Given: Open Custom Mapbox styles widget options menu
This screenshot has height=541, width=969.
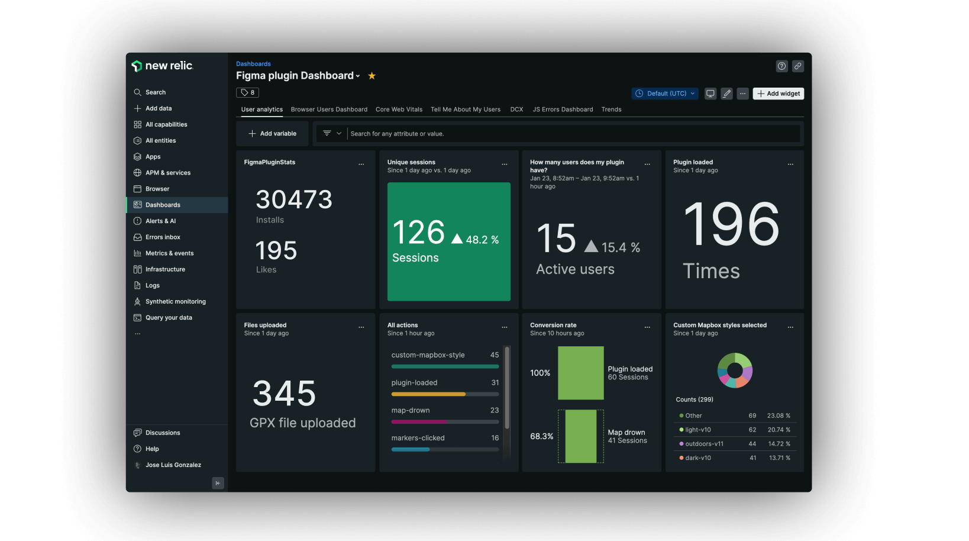Looking at the screenshot, I should pos(790,327).
